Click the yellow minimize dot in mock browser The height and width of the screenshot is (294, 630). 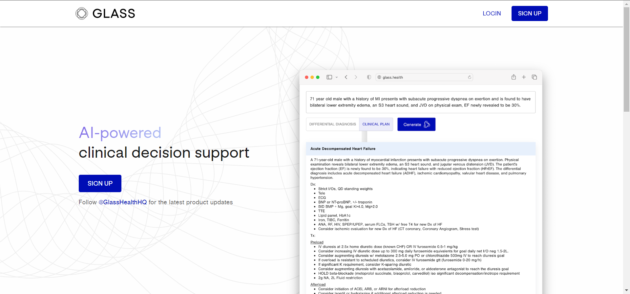click(312, 77)
